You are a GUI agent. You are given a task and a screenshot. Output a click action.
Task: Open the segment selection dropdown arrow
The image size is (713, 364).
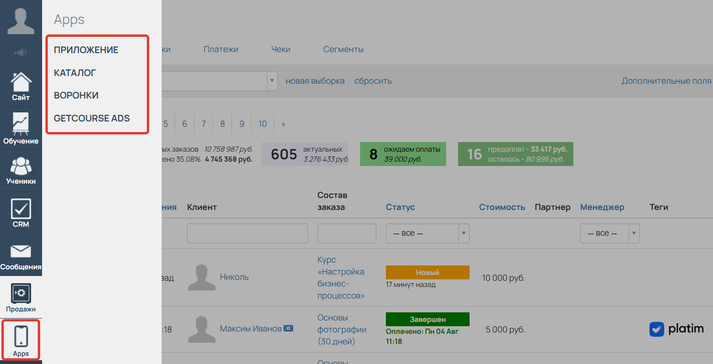(272, 81)
